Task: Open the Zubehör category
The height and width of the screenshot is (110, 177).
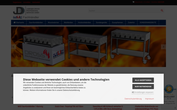Action: coord(131,23)
